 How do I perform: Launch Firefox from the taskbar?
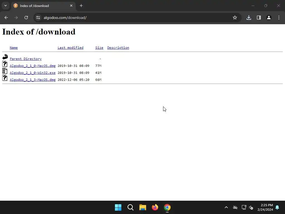coord(155,207)
